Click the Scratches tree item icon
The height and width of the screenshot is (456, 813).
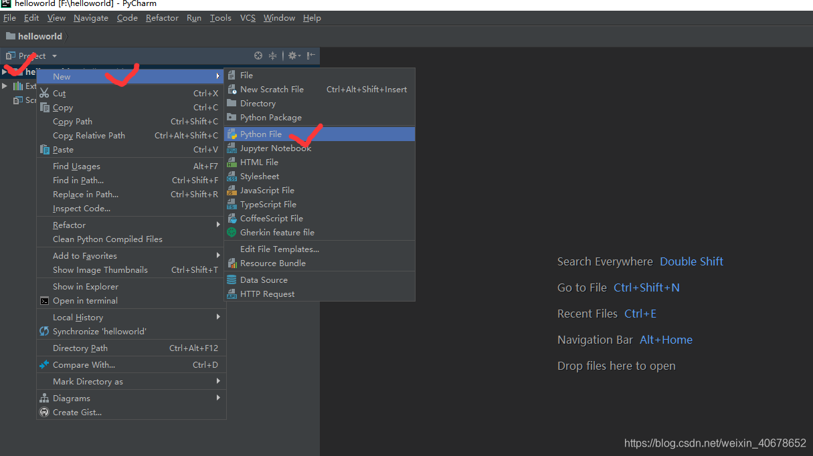(17, 100)
